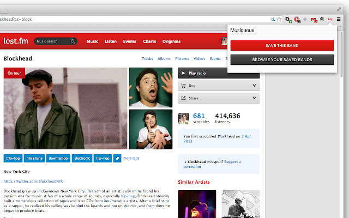Open the 2 Apr 2013 date link
Viewport: 349px width, 218px height.
pos(217,139)
